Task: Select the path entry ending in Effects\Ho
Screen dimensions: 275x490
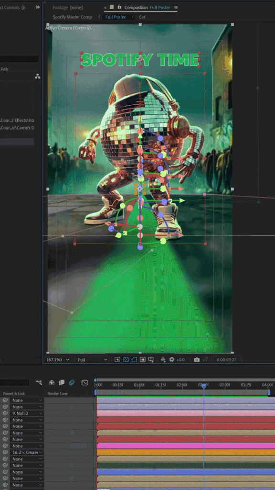Action: pyautogui.click(x=17, y=120)
